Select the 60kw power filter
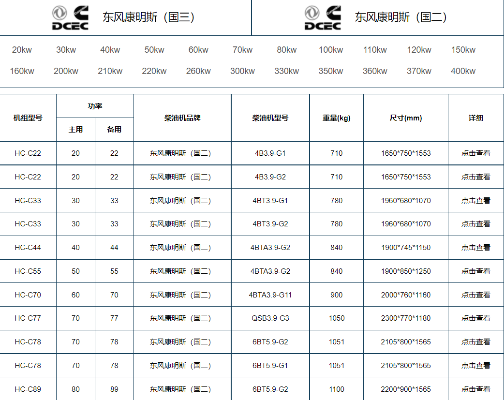 coord(198,50)
